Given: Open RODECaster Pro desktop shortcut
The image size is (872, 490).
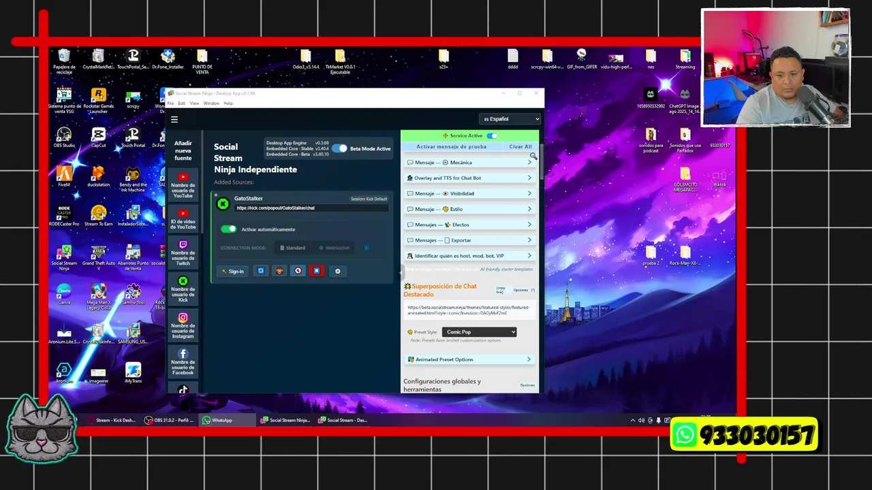Looking at the screenshot, I should point(64,216).
